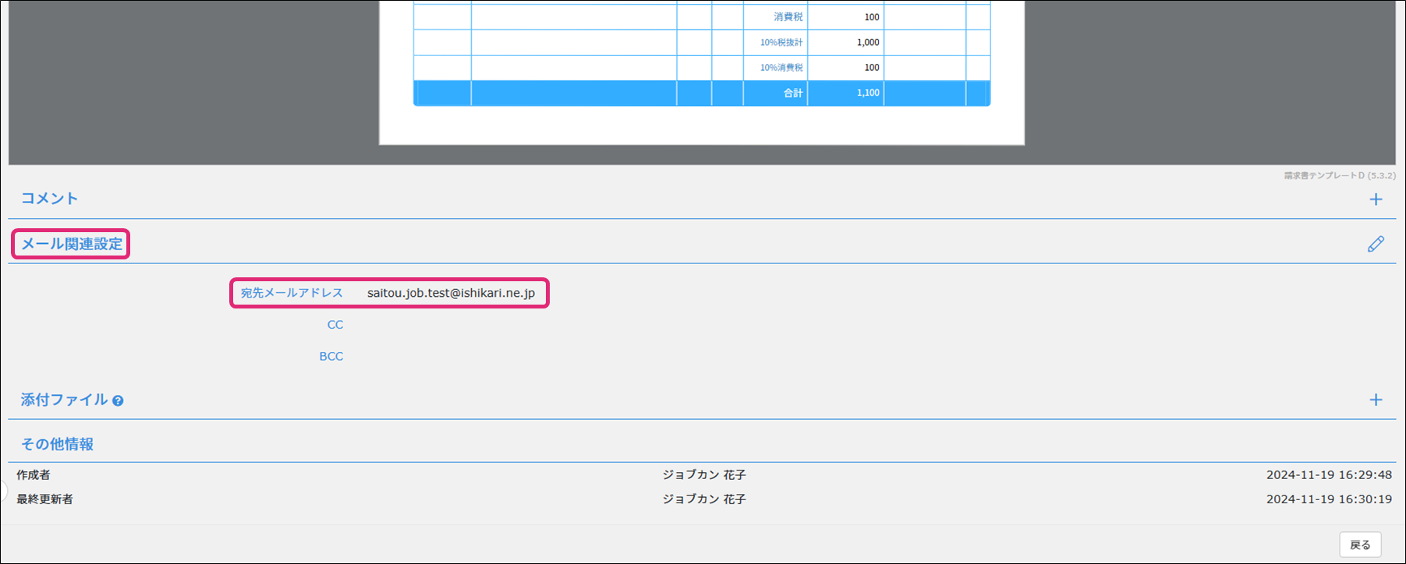Viewport: 1406px width, 564px height.
Task: Click the plus icon to add 添付ファイル
Action: (x=1376, y=400)
